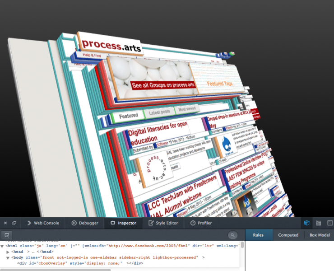Select the Inspector tab
Image resolution: width=334 pixels, height=271 pixels.
pos(123,223)
